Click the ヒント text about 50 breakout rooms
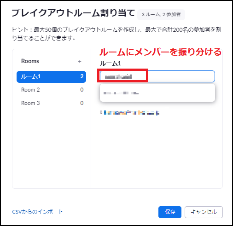The width and height of the screenshot is (233, 226). (x=116, y=34)
